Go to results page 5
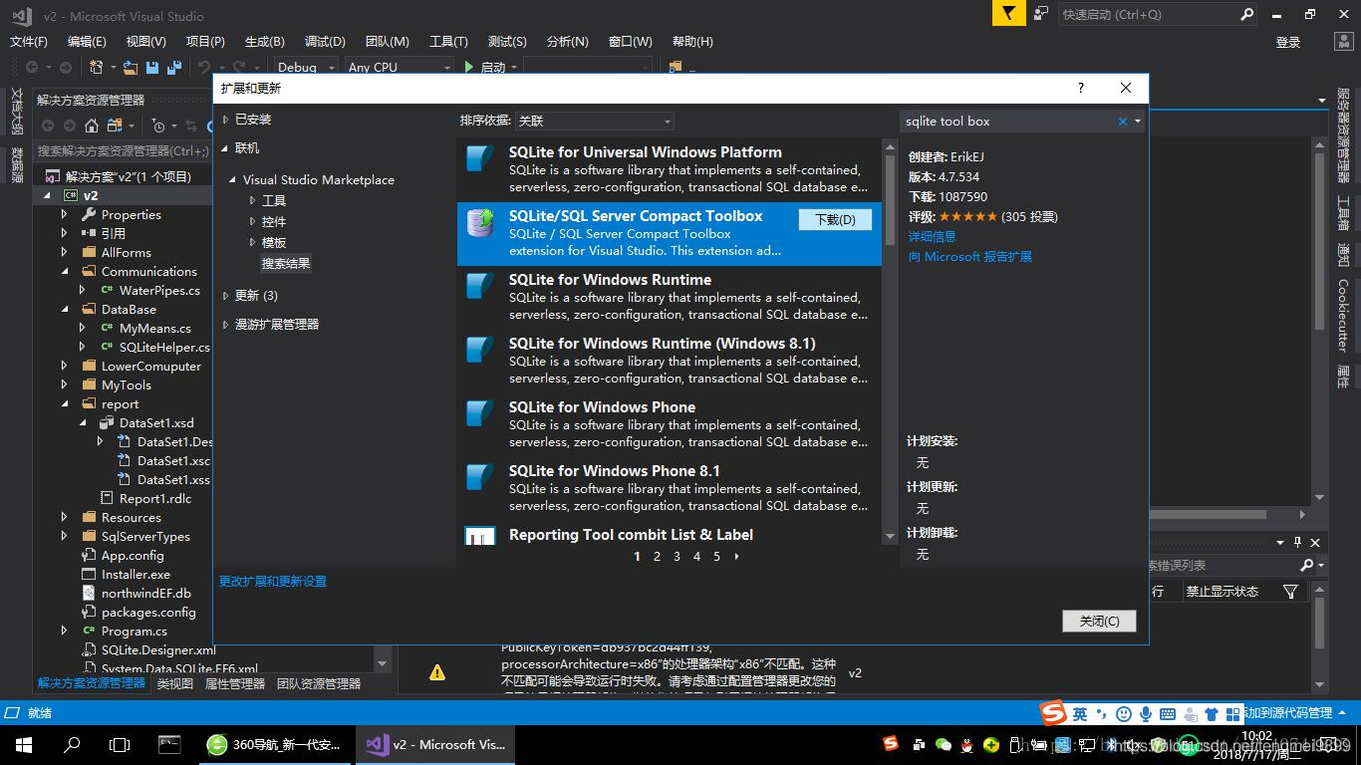1361x765 pixels. (x=716, y=557)
